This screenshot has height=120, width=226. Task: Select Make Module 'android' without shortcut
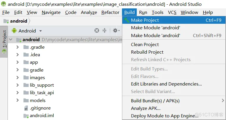(x=174, y=28)
